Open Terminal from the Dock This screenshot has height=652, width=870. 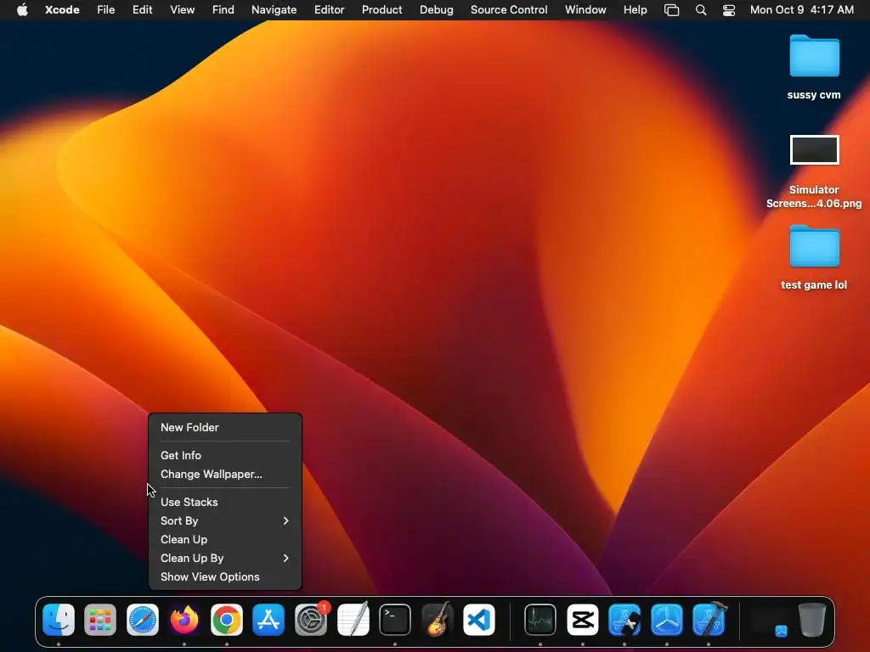395,619
